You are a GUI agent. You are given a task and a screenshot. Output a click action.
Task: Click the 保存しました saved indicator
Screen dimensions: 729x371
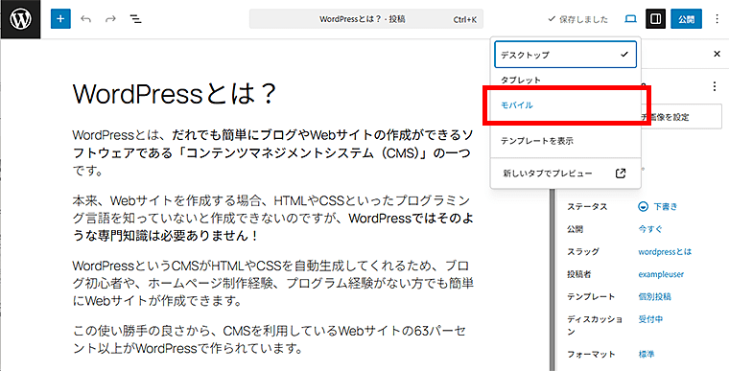[578, 19]
